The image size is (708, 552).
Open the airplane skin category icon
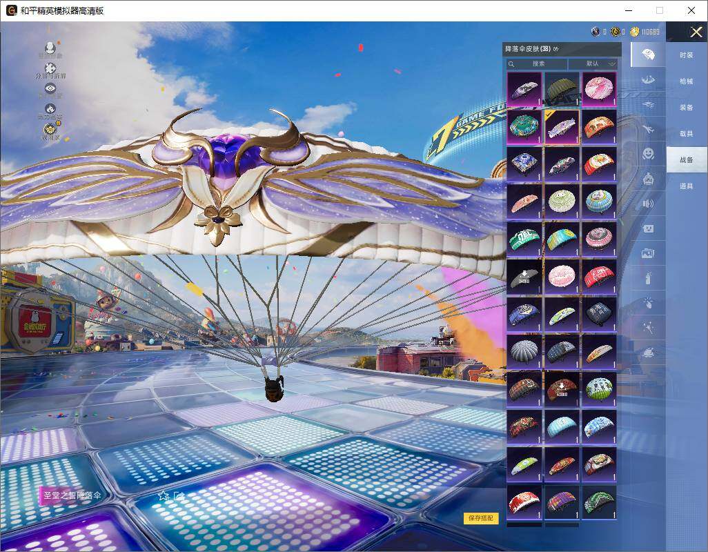tap(648, 129)
